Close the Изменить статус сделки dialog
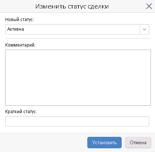This screenshot has width=155, height=152. click(149, 6)
